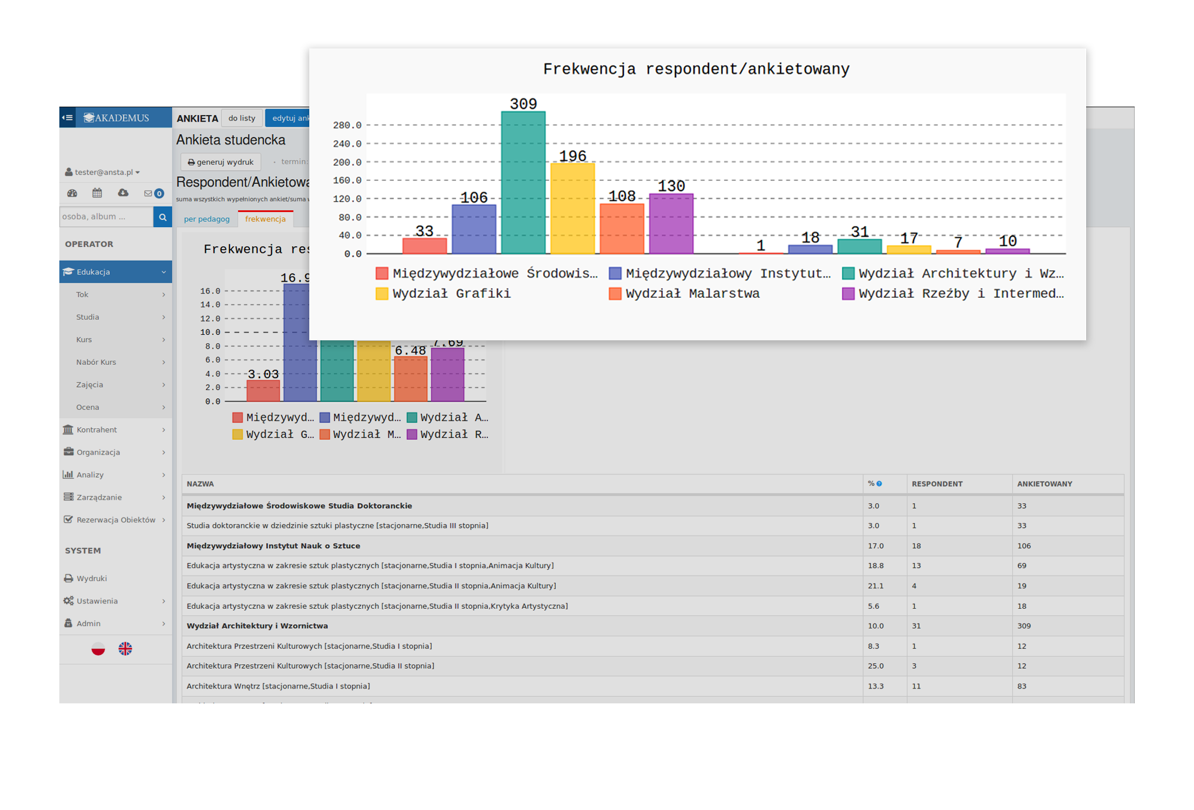Click the Akademus logo
The width and height of the screenshot is (1194, 810).
pos(116,118)
